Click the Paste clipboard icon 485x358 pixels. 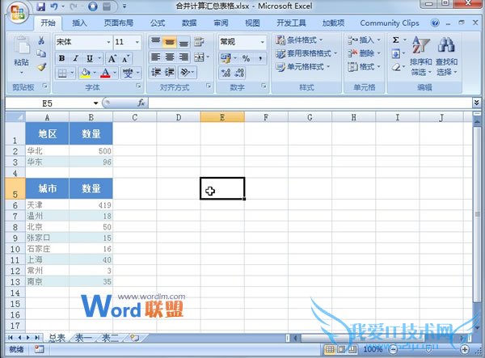[22, 47]
